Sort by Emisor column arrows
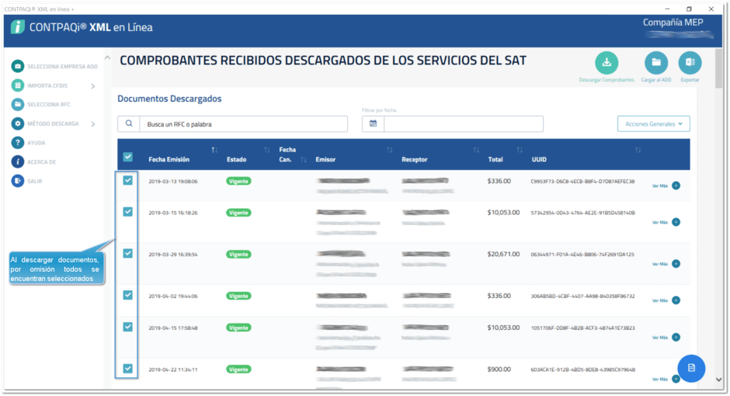 pos(389,150)
